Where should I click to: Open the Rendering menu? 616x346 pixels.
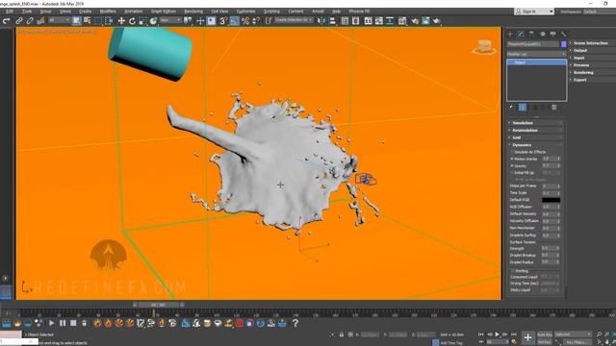coord(193,12)
